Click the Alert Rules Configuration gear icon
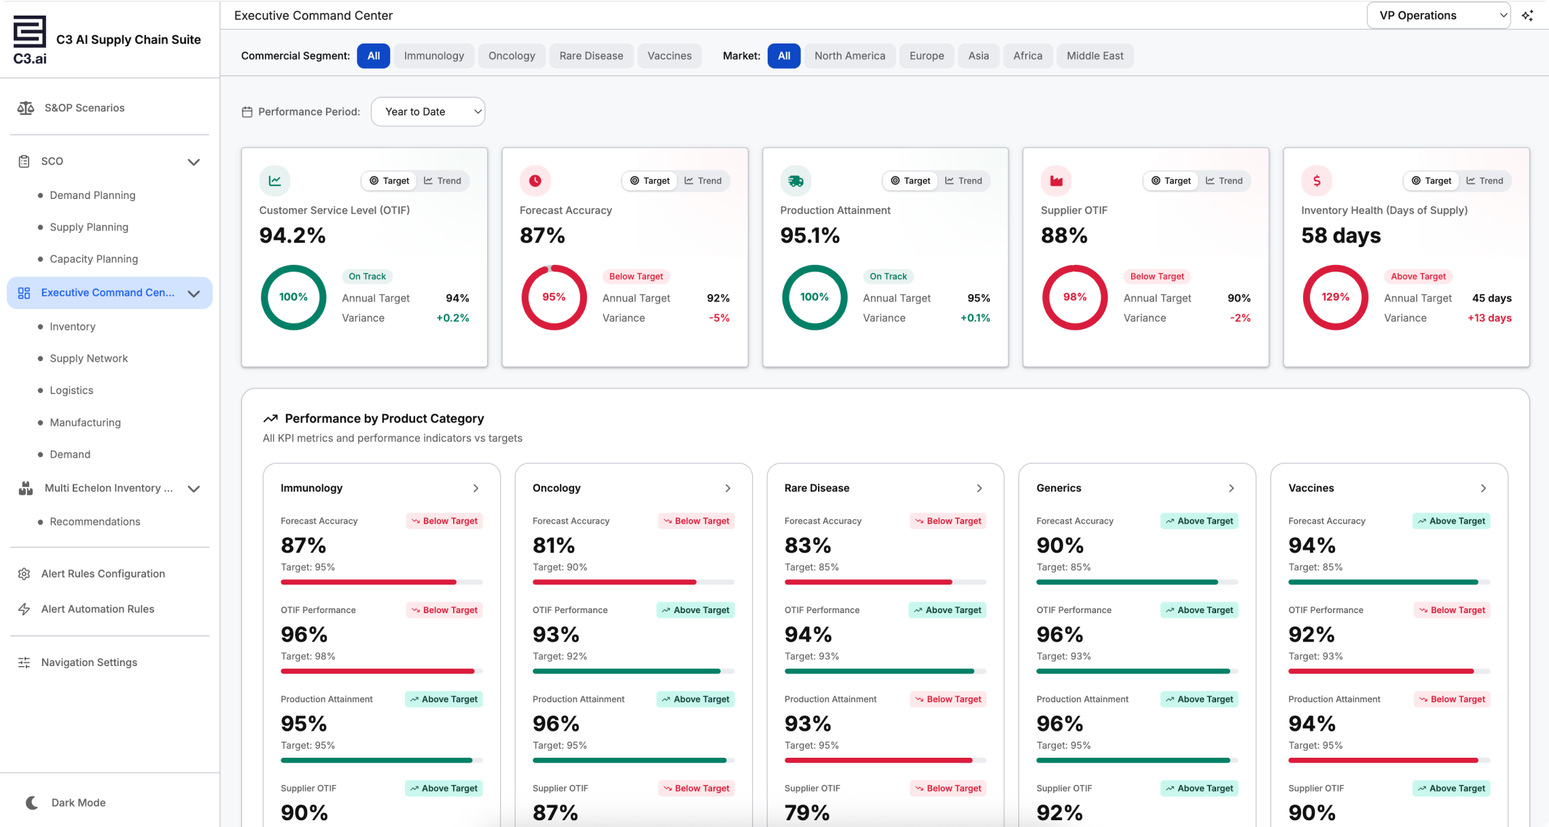 click(24, 574)
